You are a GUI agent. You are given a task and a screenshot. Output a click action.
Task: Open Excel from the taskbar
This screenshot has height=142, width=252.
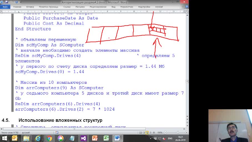[106, 138]
